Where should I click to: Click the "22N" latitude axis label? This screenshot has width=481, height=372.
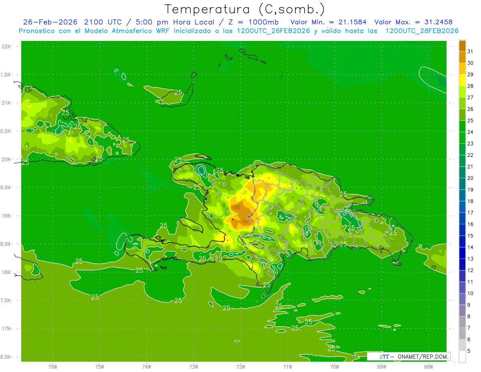[6, 47]
